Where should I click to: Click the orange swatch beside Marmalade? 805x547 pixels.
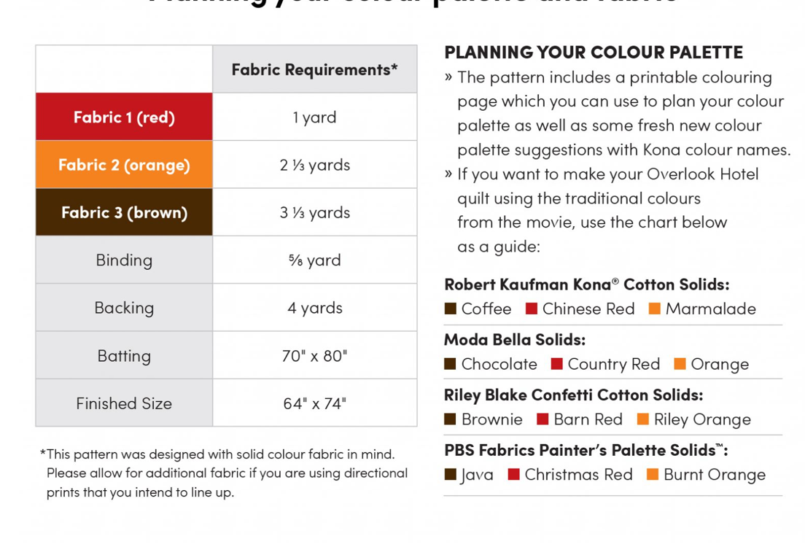(655, 309)
